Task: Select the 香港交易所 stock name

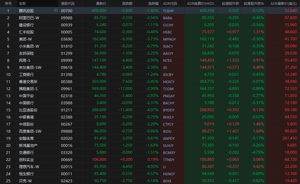Action: pos(28,81)
